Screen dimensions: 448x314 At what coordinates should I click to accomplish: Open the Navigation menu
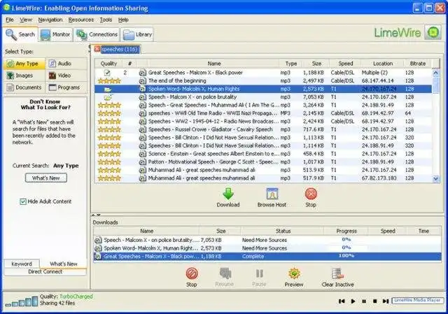[50, 20]
